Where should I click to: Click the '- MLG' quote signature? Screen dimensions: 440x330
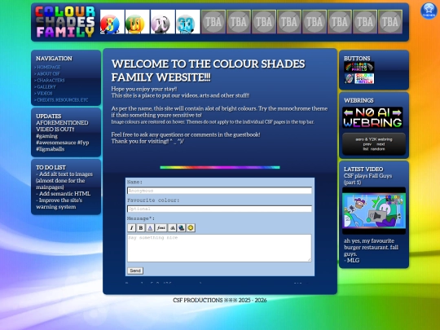click(x=352, y=261)
